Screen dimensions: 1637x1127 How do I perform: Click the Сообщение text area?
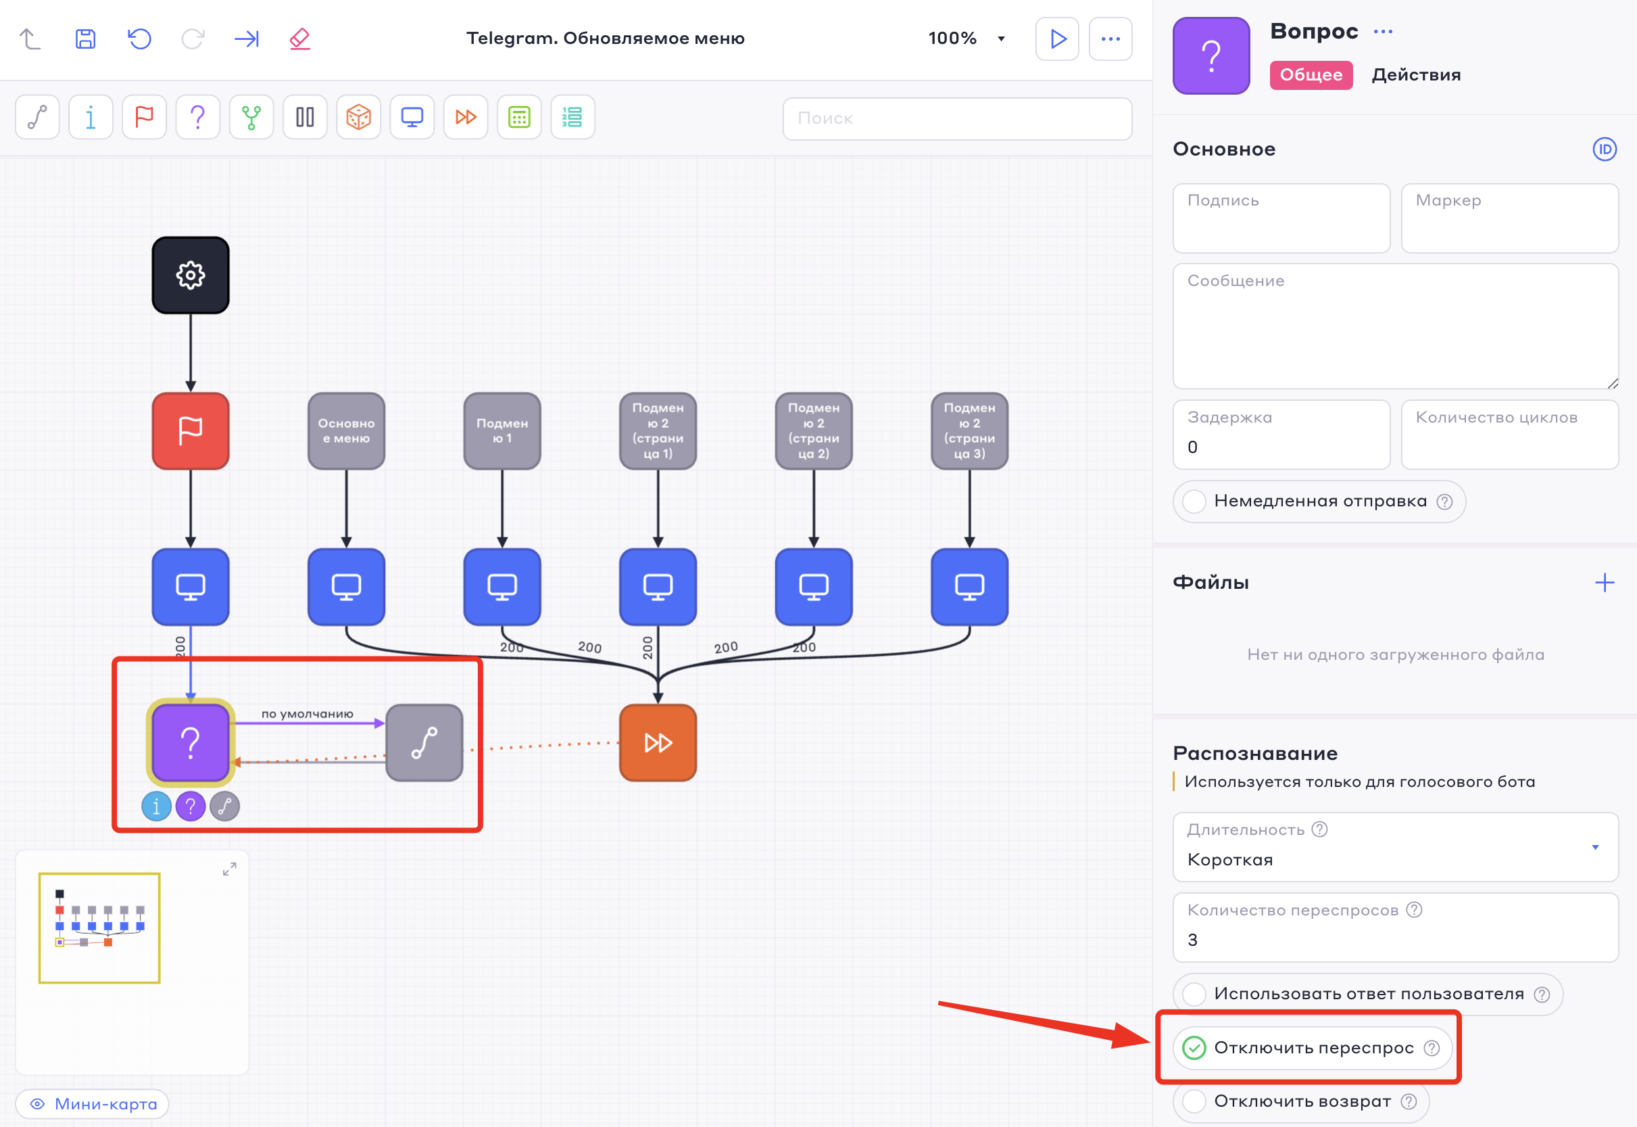click(1396, 327)
